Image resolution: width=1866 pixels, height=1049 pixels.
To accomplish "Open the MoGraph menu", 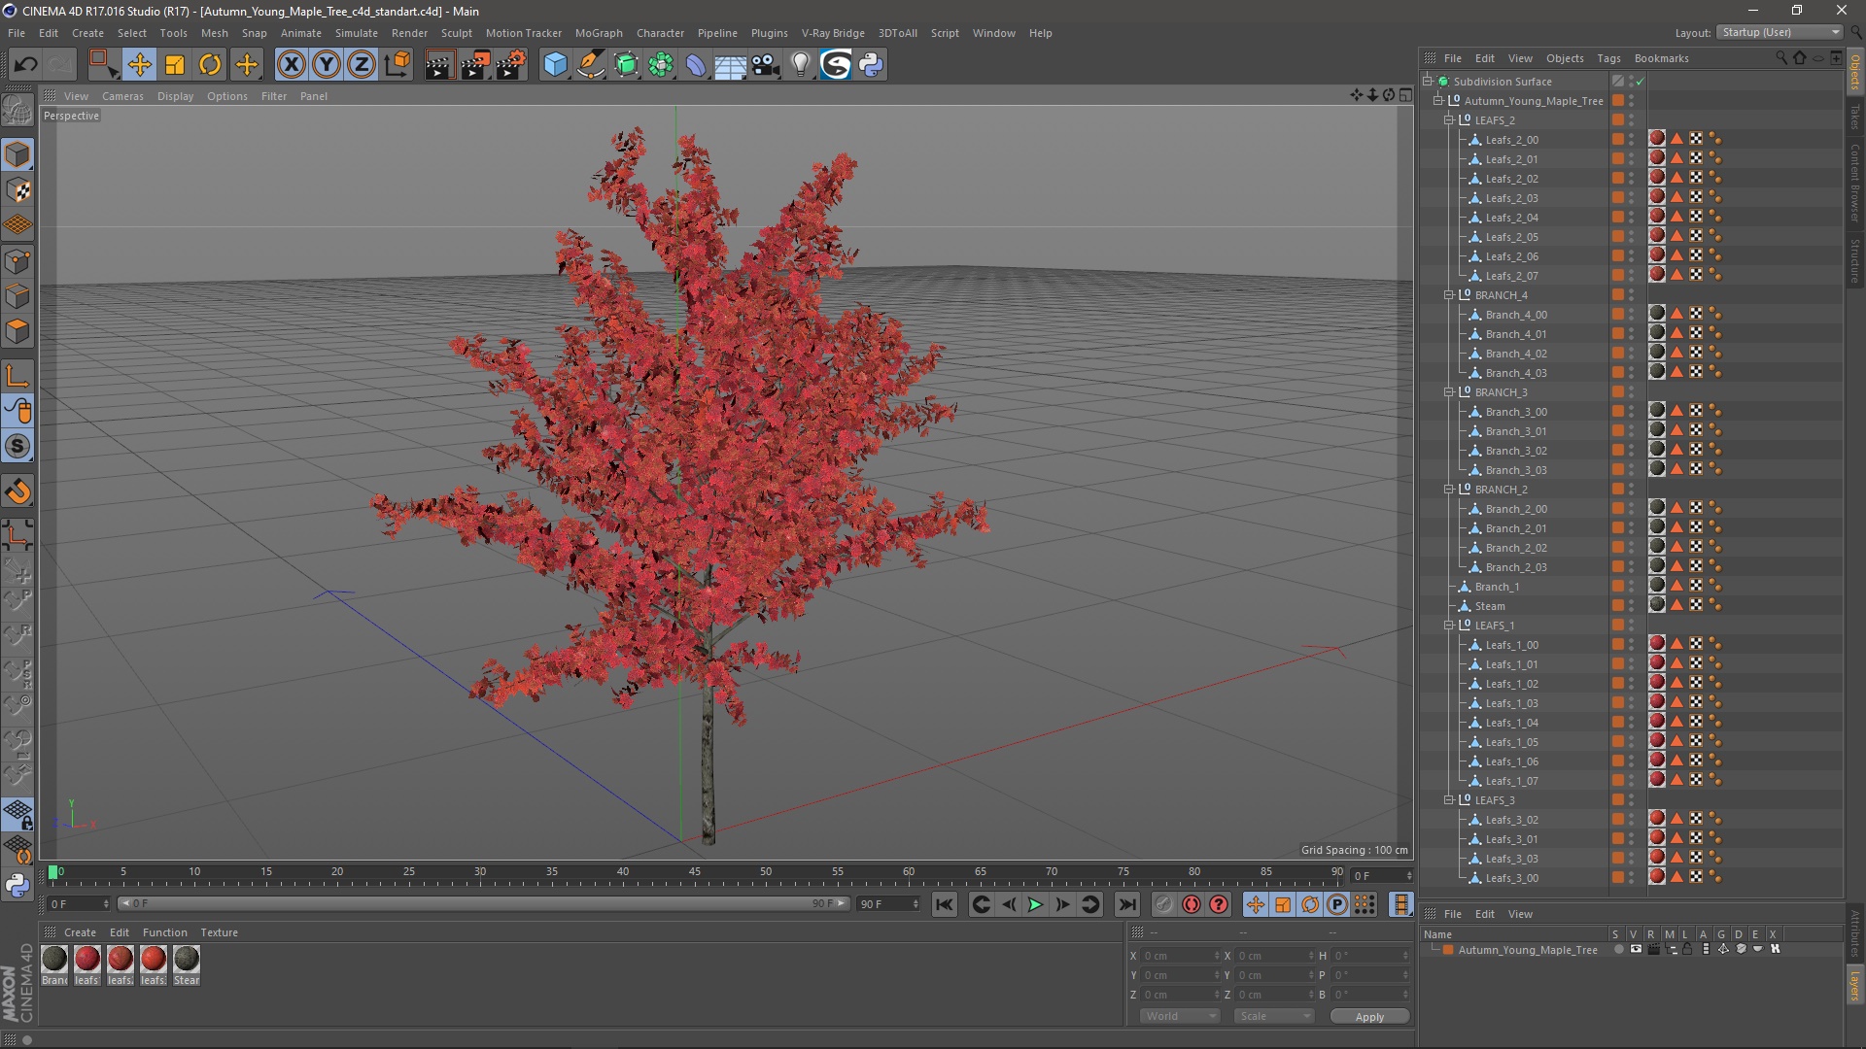I will click(x=599, y=33).
